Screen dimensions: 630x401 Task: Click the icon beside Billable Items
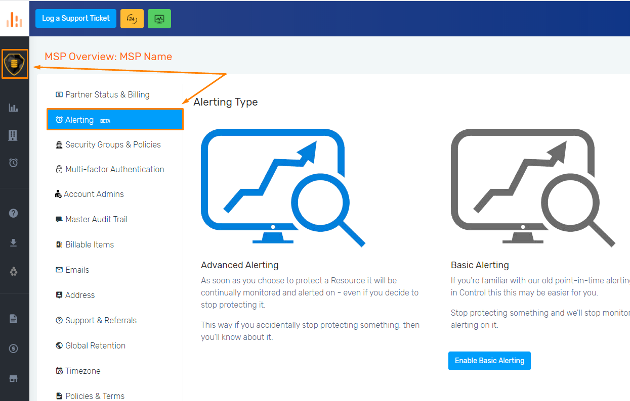pos(59,244)
